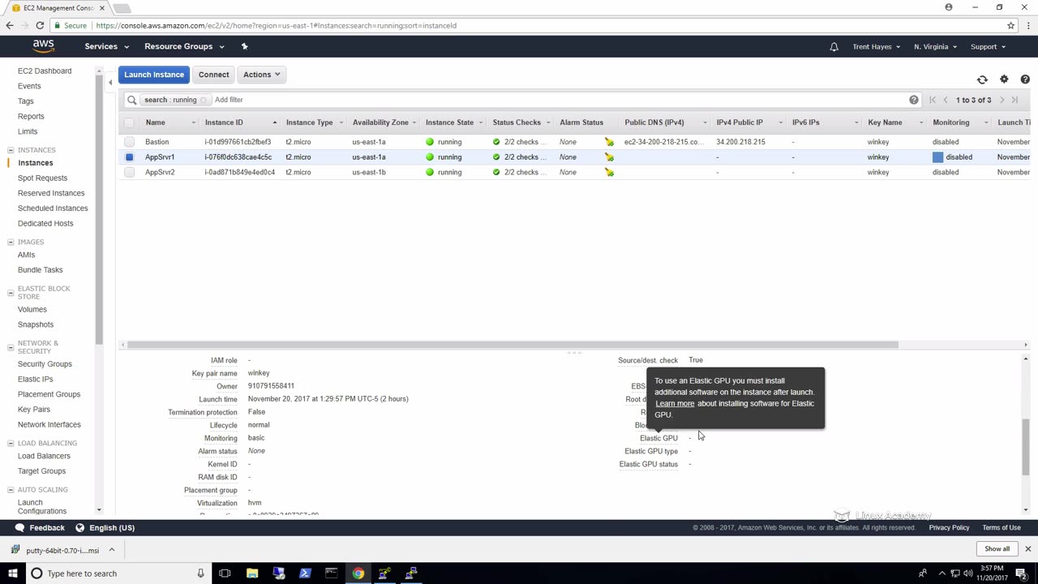Screen dimensions: 1038x584
Task: Go to previous page of results
Action: click(x=946, y=100)
